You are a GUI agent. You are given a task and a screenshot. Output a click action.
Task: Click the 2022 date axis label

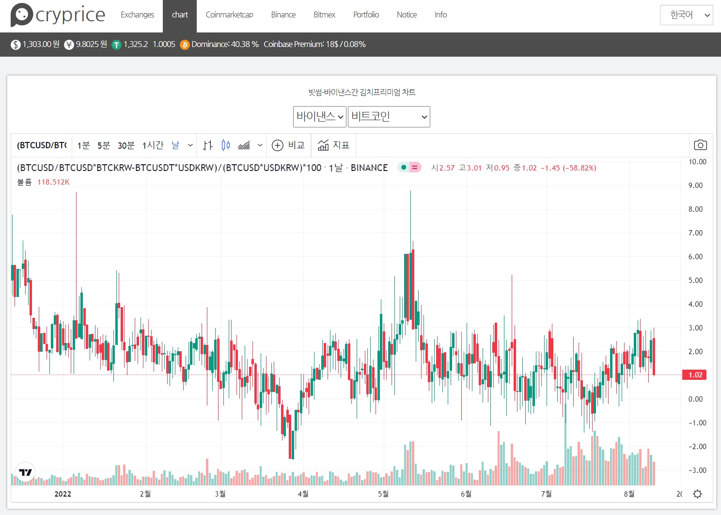coord(63,494)
